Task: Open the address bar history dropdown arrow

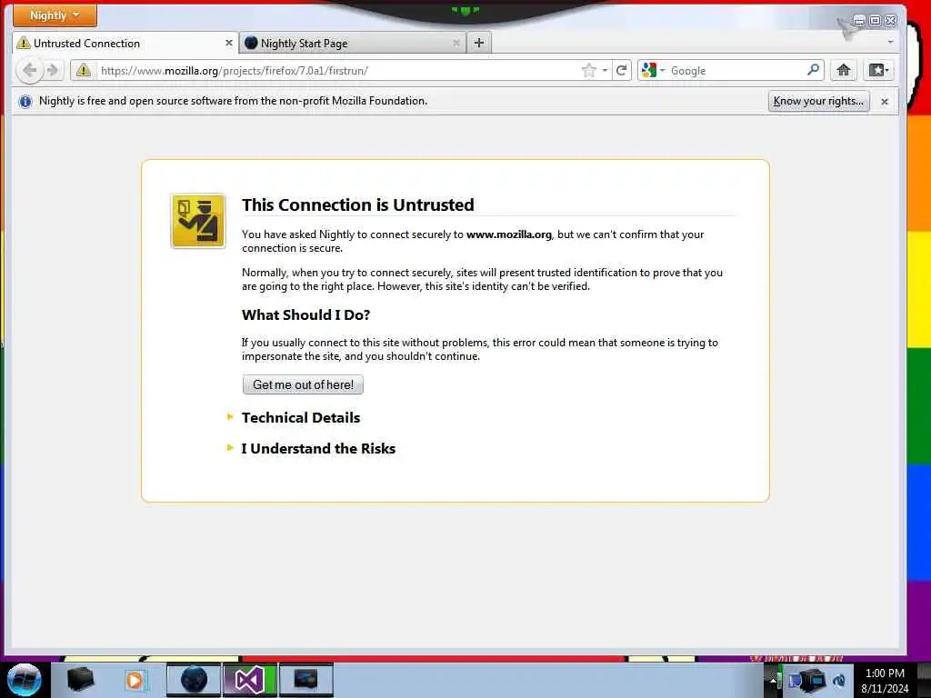Action: pos(605,71)
